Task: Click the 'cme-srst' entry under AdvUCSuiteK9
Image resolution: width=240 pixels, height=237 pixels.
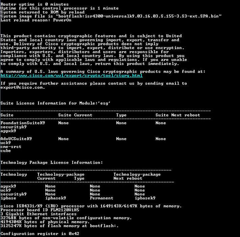Action: 11,147
